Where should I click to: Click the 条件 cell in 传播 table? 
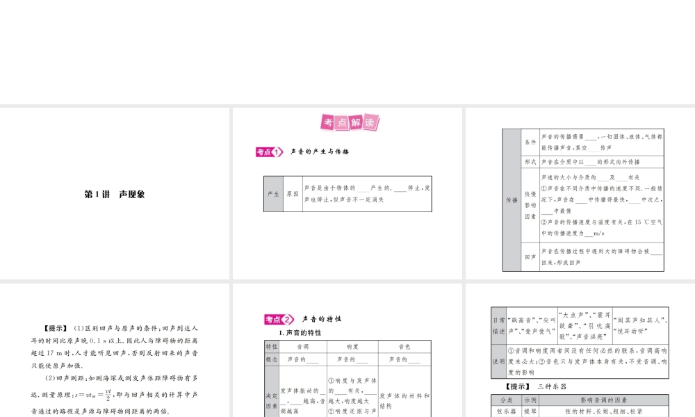point(530,142)
